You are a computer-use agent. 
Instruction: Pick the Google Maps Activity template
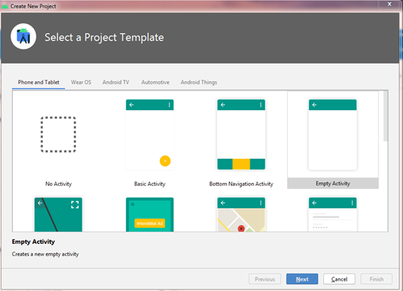(241, 214)
